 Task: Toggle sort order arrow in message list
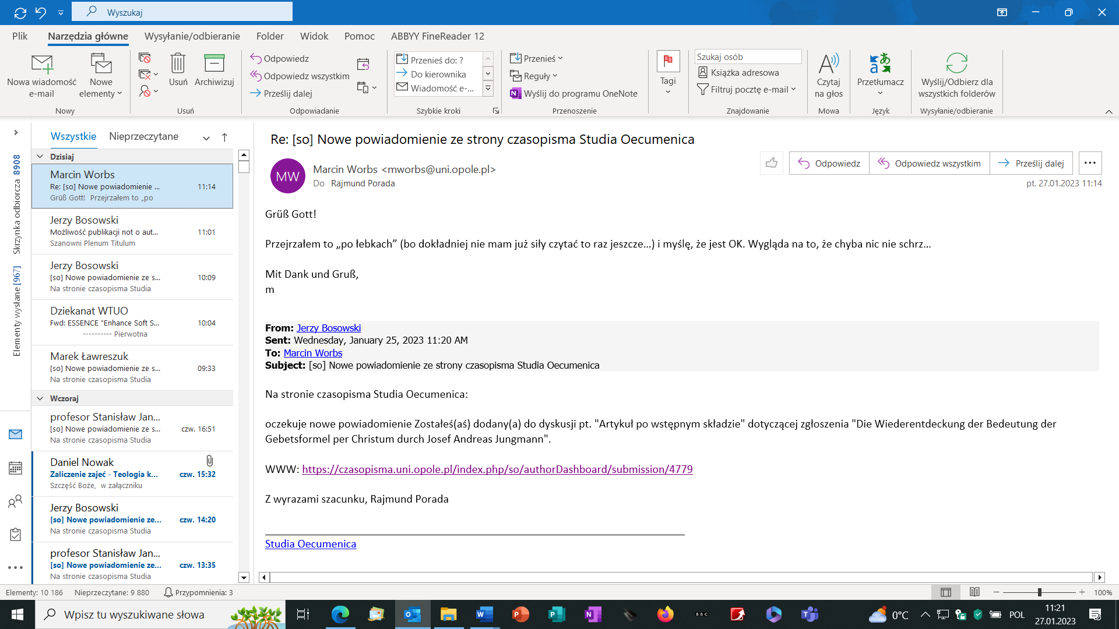tap(224, 137)
